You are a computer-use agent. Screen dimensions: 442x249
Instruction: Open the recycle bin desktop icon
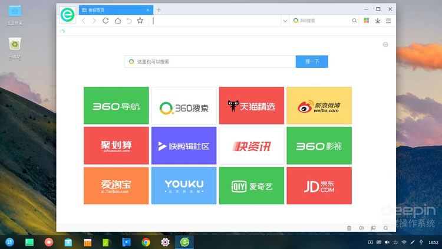pos(15,48)
